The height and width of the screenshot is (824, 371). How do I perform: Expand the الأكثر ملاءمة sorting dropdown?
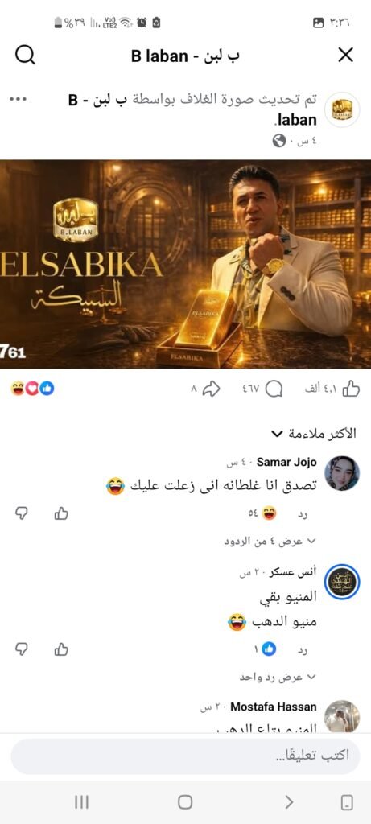pyautogui.click(x=314, y=434)
